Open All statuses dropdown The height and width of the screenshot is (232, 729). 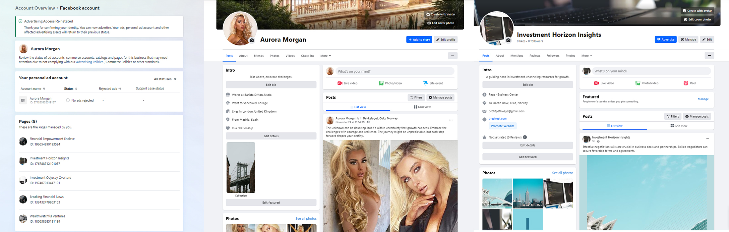point(165,79)
